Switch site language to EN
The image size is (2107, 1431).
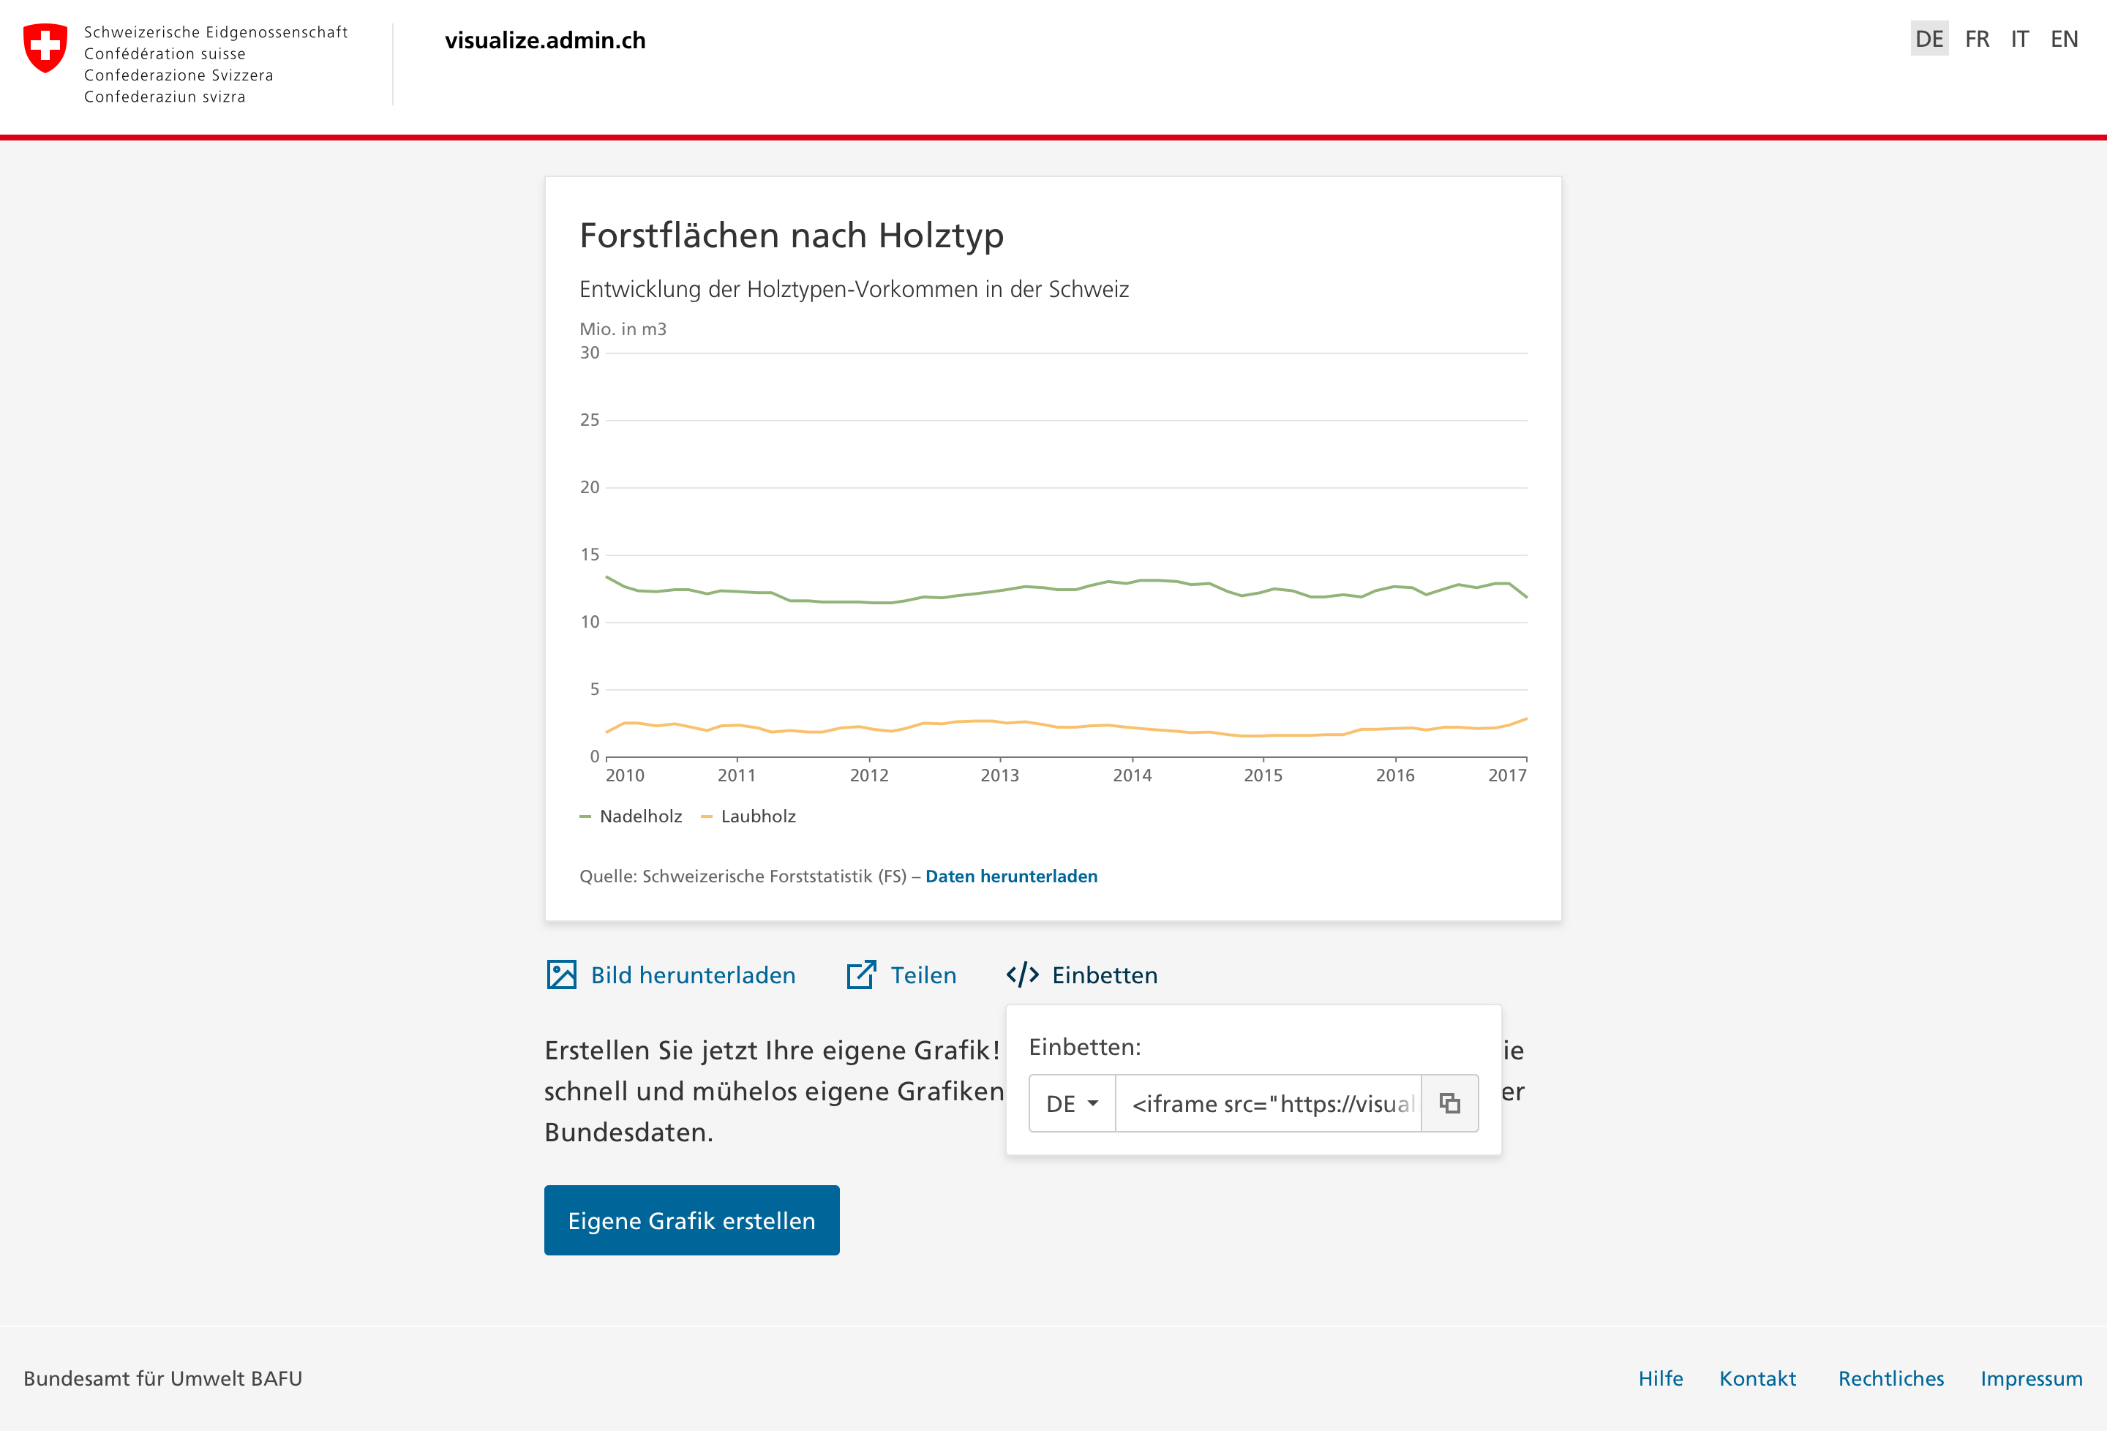click(2064, 39)
